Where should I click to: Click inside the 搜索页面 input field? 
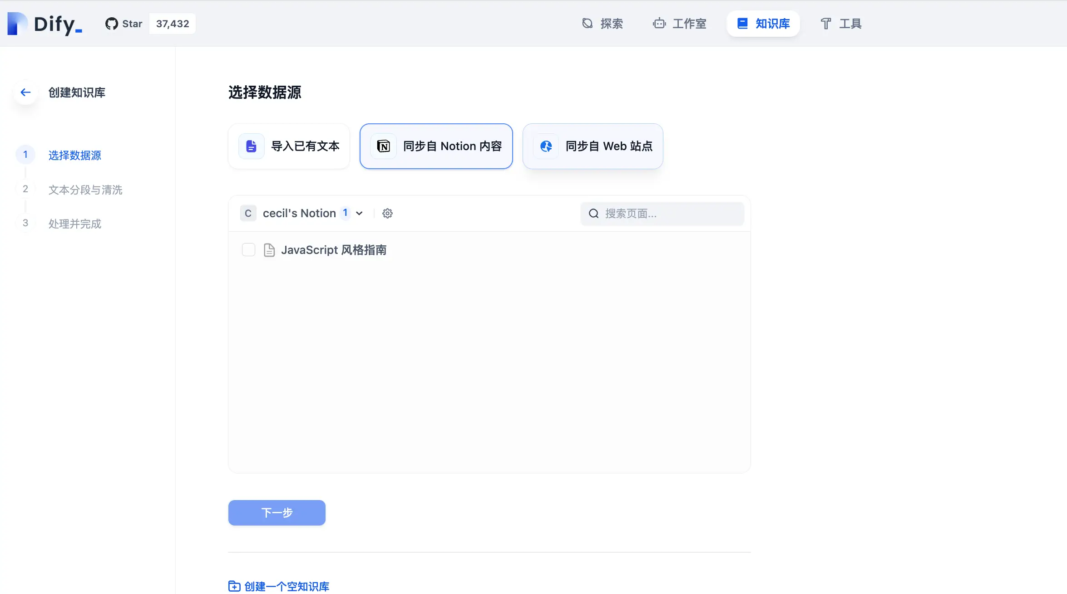coord(658,213)
